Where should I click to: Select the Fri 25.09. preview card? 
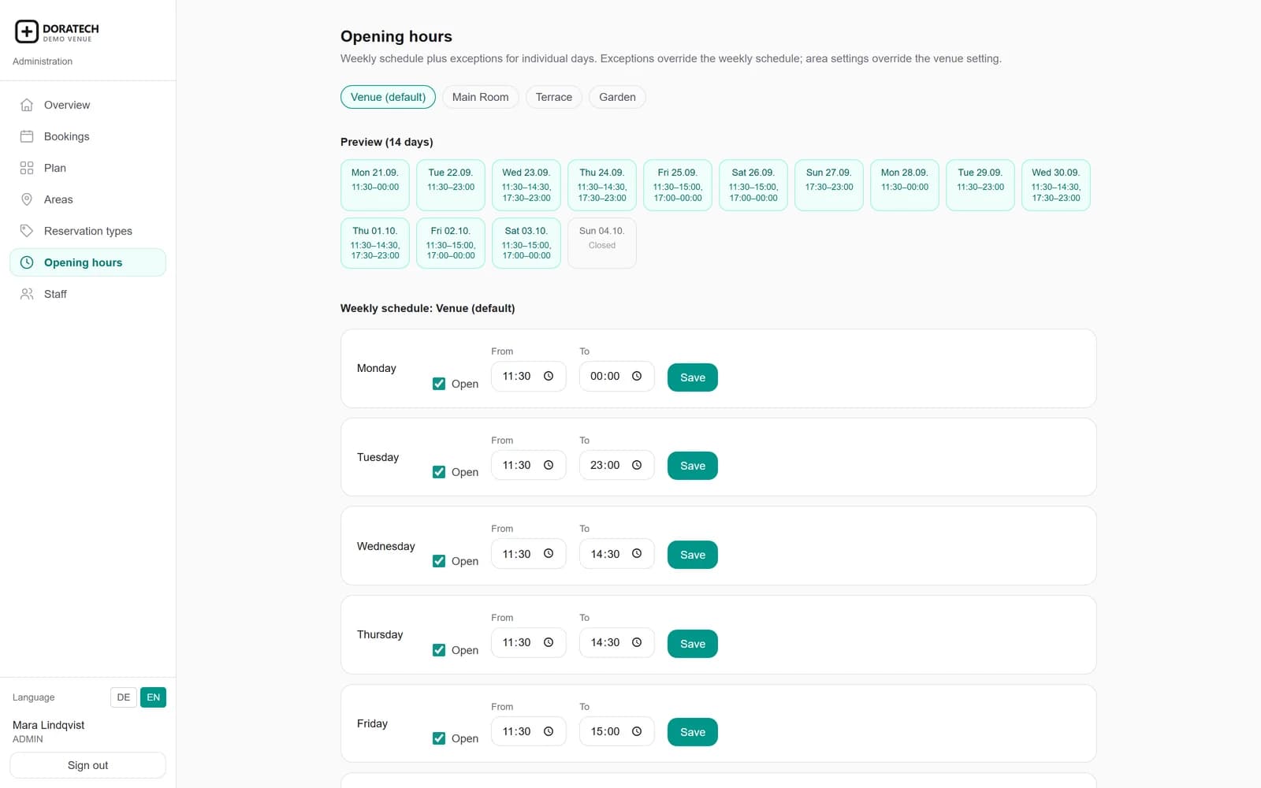coord(678,185)
